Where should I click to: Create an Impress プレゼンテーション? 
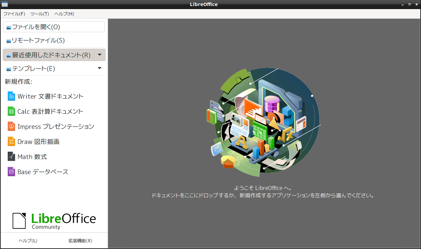pos(54,127)
